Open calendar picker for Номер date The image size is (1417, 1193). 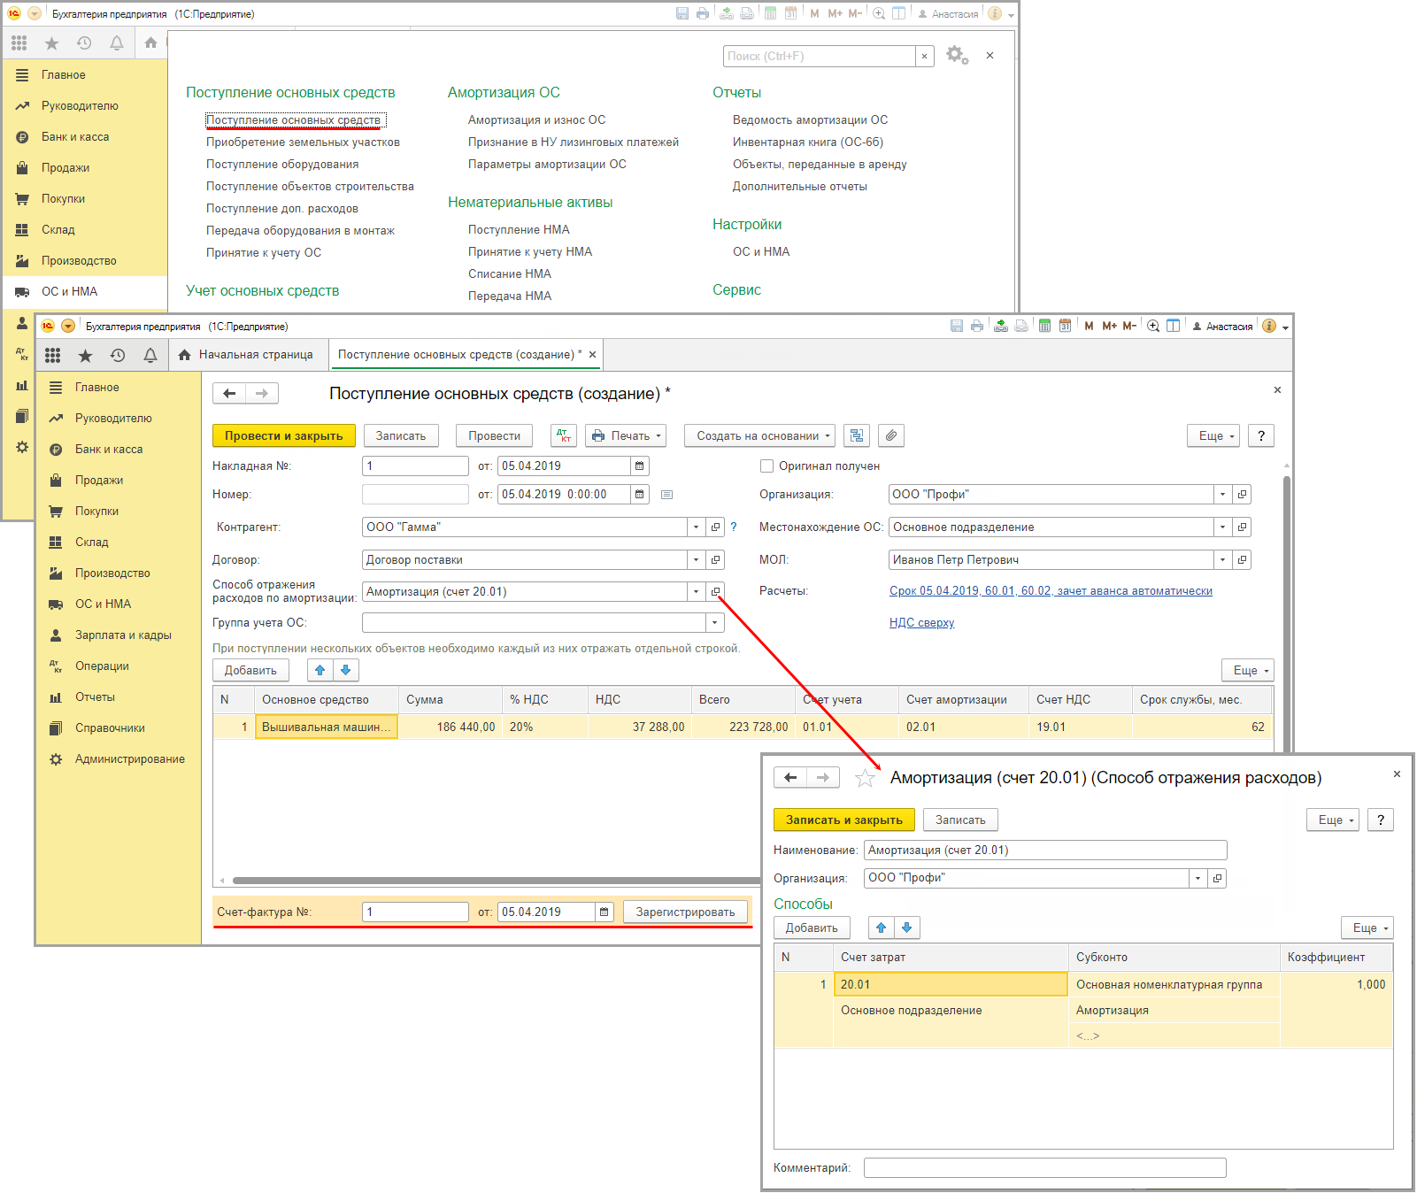pyautogui.click(x=640, y=494)
